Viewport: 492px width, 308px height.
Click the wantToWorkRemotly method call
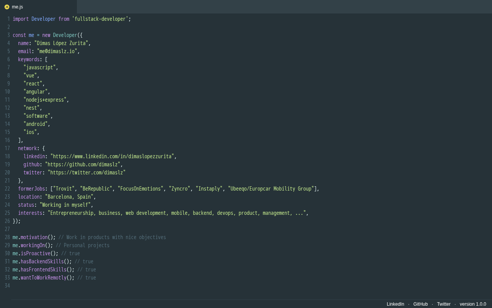(43, 278)
